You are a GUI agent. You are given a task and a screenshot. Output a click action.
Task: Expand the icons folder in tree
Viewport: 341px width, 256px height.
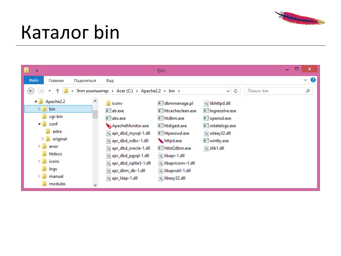(39, 161)
